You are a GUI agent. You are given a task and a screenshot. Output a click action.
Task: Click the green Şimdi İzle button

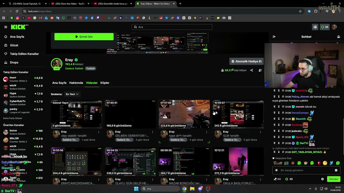pyautogui.click(x=84, y=37)
